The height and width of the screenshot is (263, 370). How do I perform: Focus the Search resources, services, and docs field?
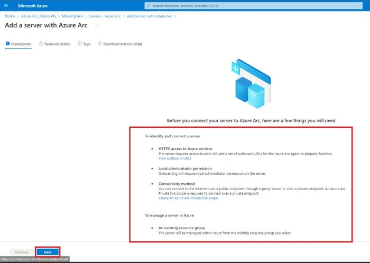pyautogui.click(x=253, y=6)
